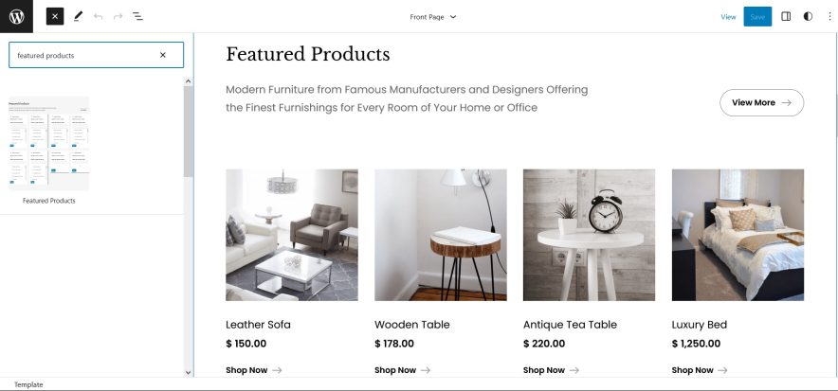Expand the Front Page template dropdown
Viewport: 838px width, 391px height.
(433, 16)
